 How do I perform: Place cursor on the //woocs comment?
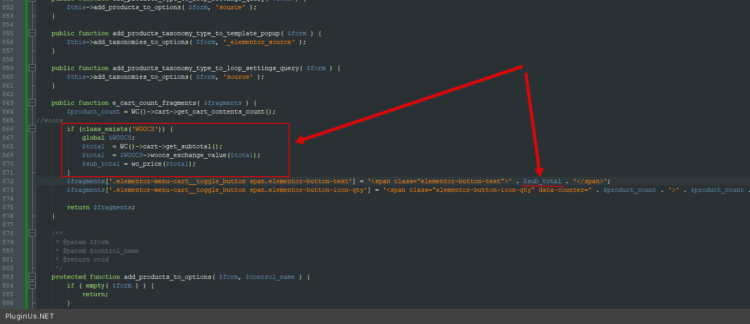point(49,120)
